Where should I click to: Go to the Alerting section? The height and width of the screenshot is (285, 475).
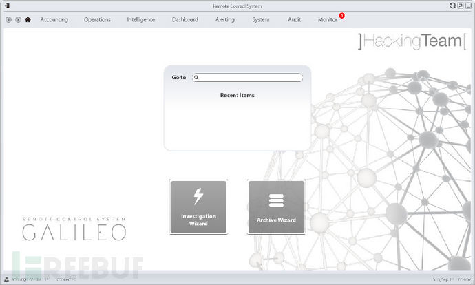pos(225,20)
